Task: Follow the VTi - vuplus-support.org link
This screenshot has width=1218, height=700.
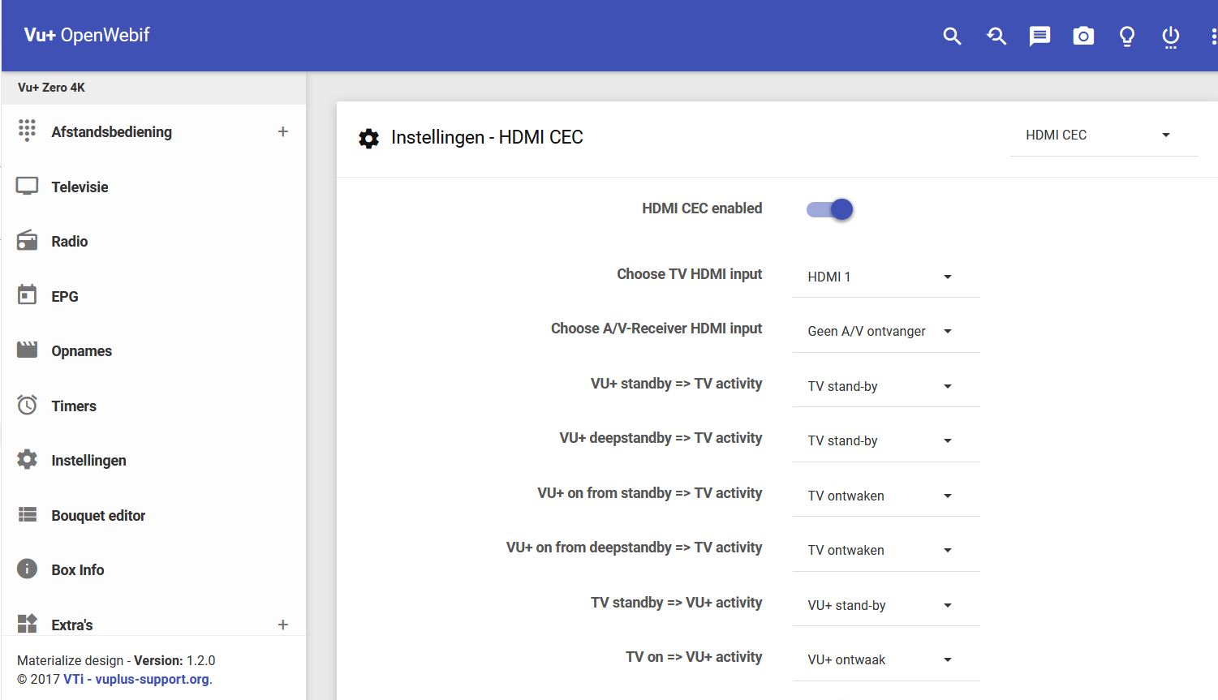Action: click(136, 680)
